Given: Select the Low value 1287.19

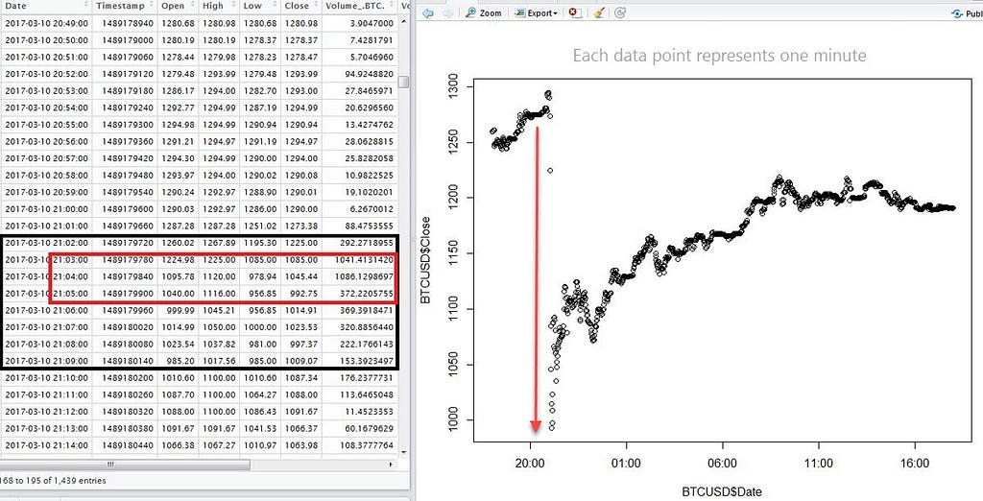Looking at the screenshot, I should 259,107.
